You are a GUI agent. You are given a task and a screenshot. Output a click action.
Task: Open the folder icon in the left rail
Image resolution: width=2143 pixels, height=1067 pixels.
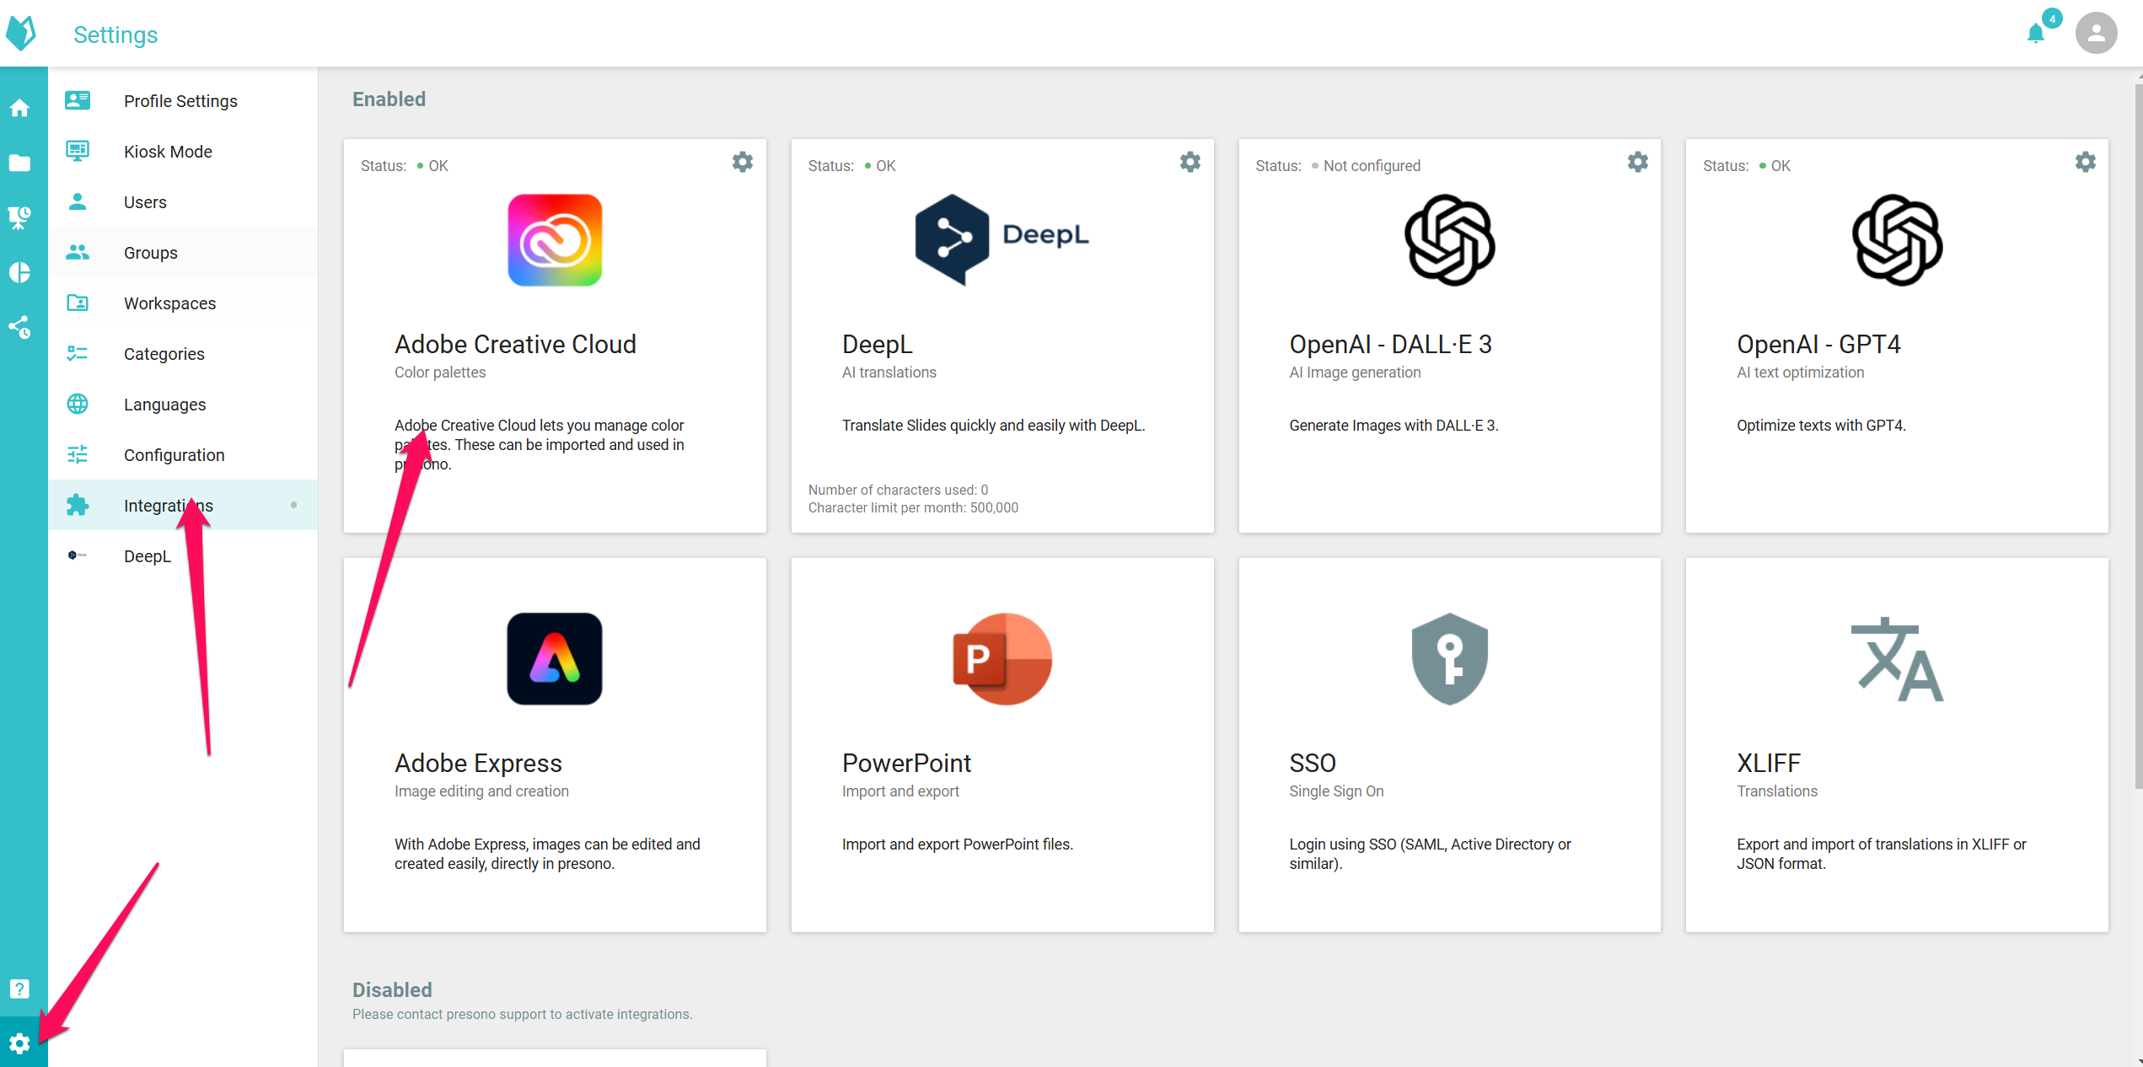[x=19, y=163]
